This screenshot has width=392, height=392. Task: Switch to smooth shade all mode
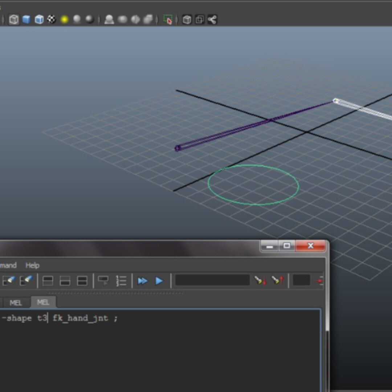point(26,19)
